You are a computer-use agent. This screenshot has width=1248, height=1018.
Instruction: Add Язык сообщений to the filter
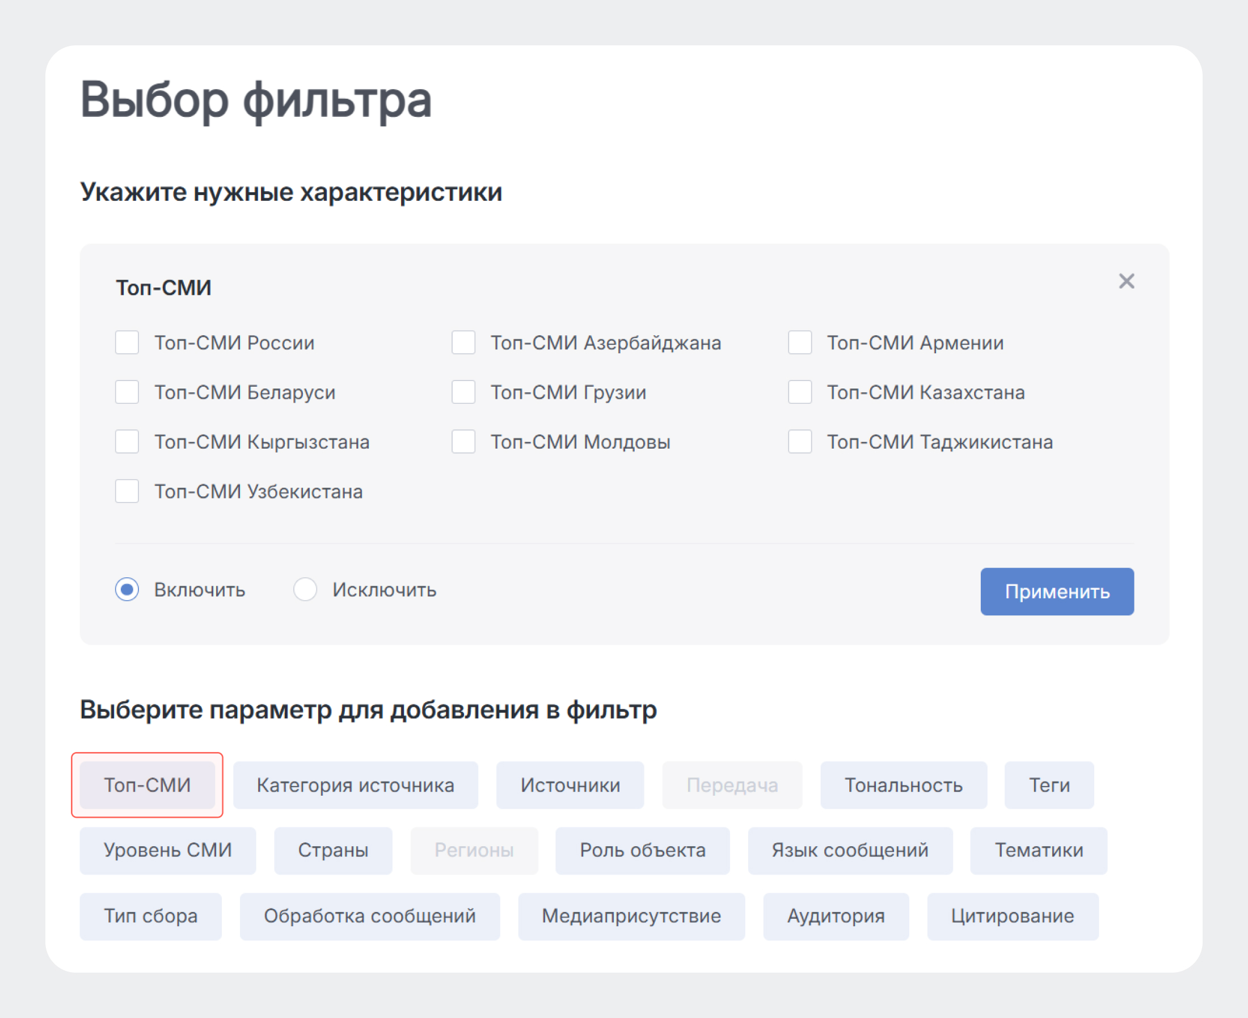pyautogui.click(x=850, y=850)
